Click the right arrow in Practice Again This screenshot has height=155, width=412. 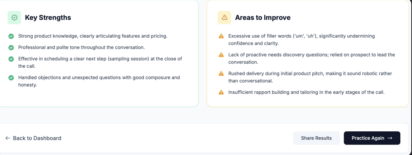click(x=390, y=138)
